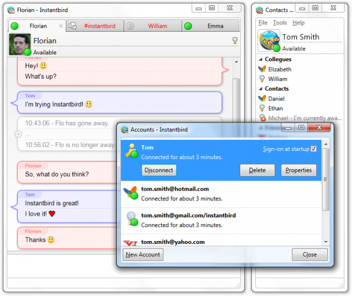Toggle Sign-on at startup checkbox
This screenshot has height=296, width=352.
[x=314, y=149]
